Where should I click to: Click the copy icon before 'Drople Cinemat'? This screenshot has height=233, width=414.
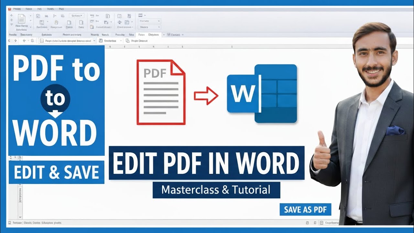tap(127, 41)
